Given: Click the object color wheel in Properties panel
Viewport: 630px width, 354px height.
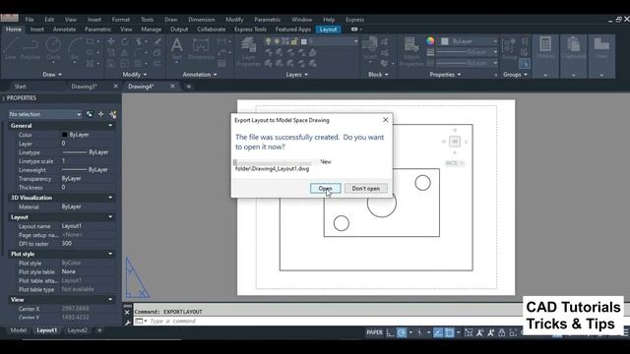Looking at the screenshot, I should pos(430,41).
